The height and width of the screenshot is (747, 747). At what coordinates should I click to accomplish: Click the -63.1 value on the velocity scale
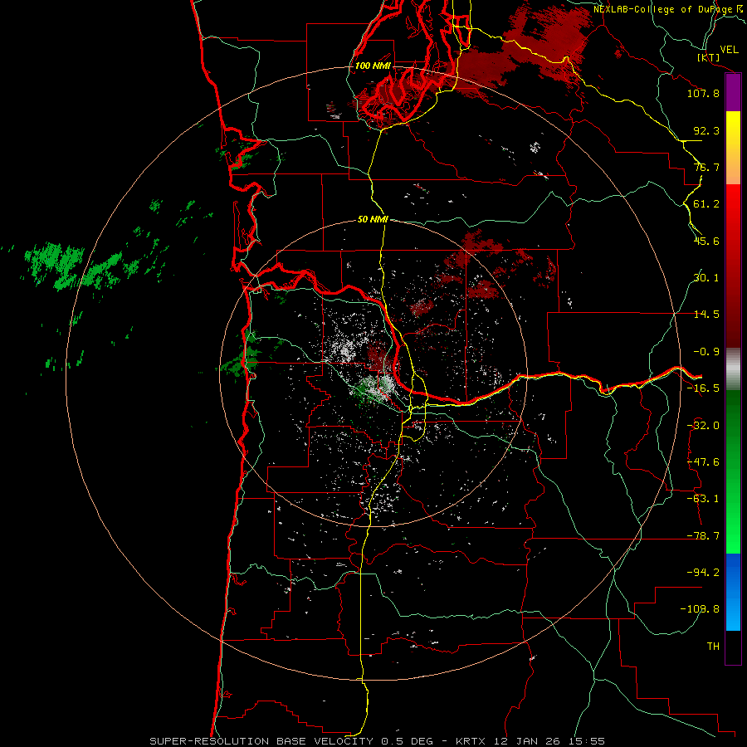pos(703,499)
